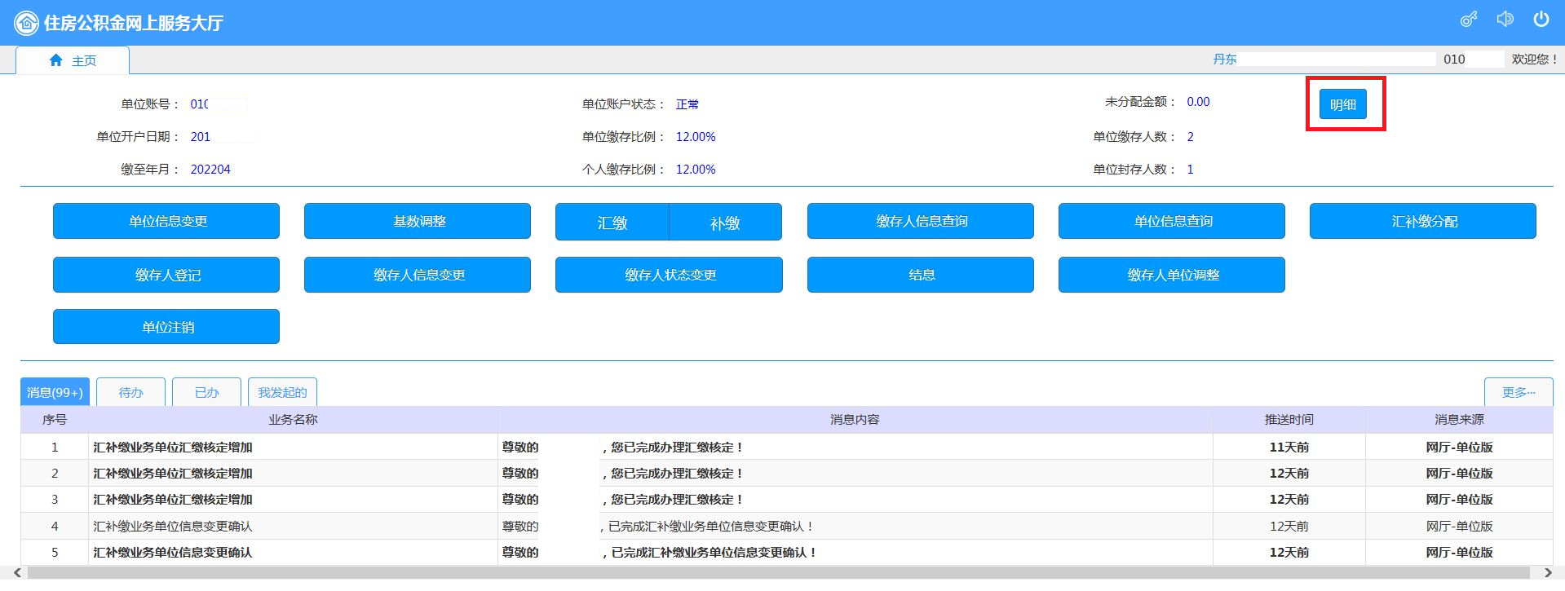Click 网厅-单位版 source in row 4
1565x591 pixels.
click(x=1459, y=526)
